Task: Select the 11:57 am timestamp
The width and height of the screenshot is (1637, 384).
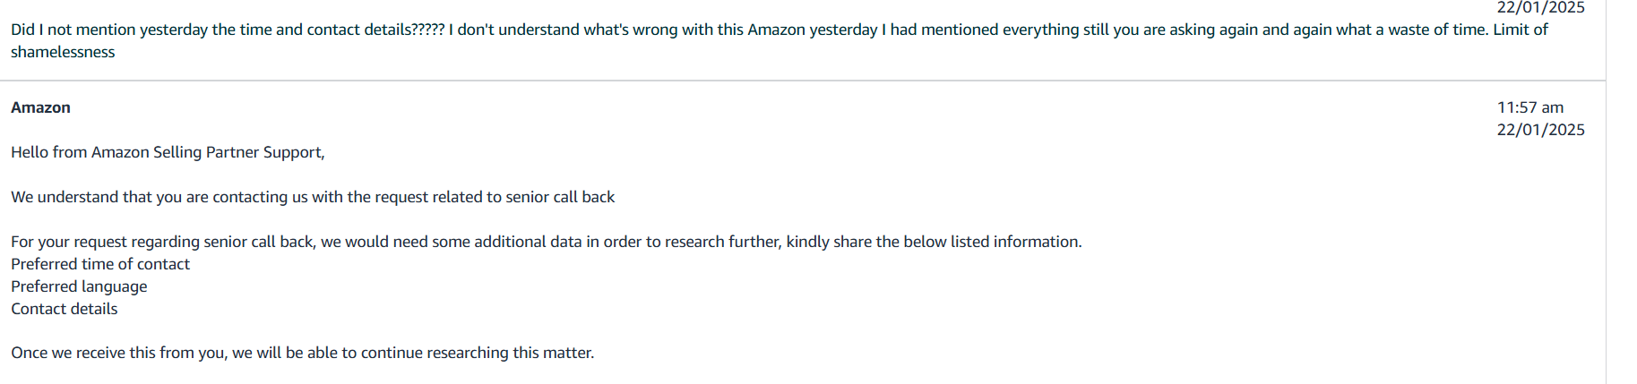Action: pos(1529,107)
